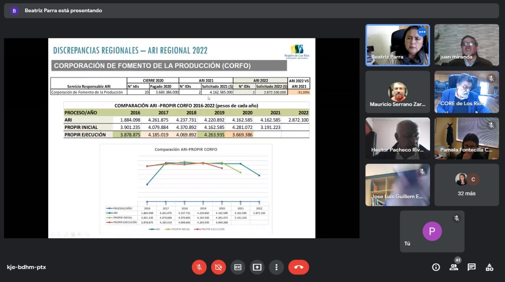Select Hector Pacheco's video tile

coord(397,138)
